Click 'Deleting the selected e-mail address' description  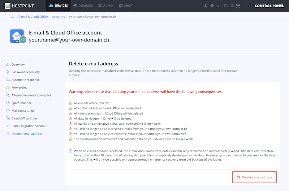pyautogui.click(x=153, y=73)
